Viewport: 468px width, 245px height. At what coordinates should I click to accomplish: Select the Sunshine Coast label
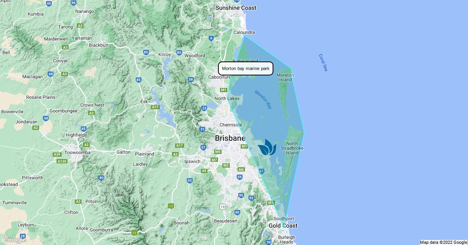pyautogui.click(x=236, y=8)
